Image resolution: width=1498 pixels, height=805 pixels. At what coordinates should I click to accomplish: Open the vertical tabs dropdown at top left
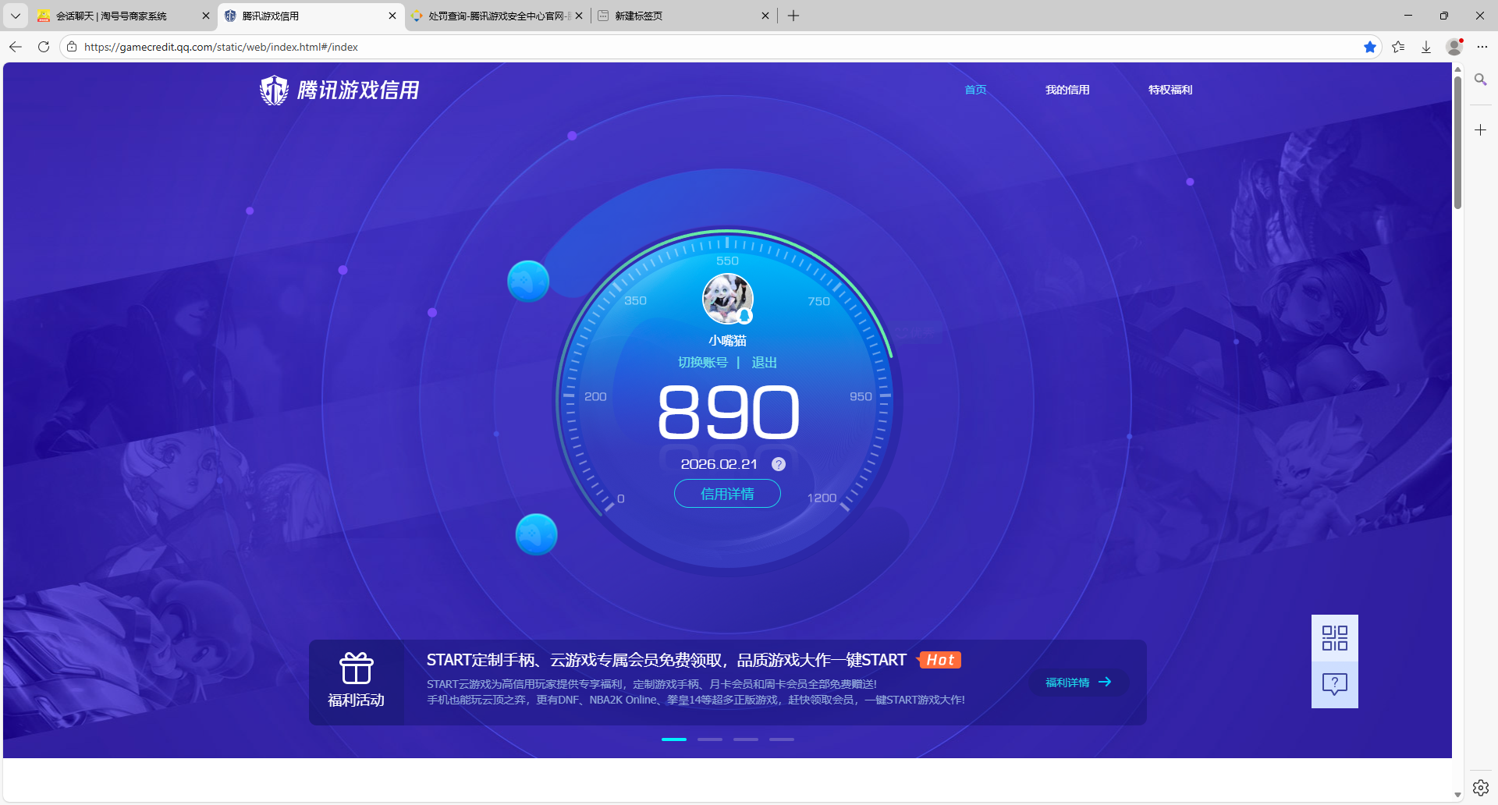coord(15,16)
